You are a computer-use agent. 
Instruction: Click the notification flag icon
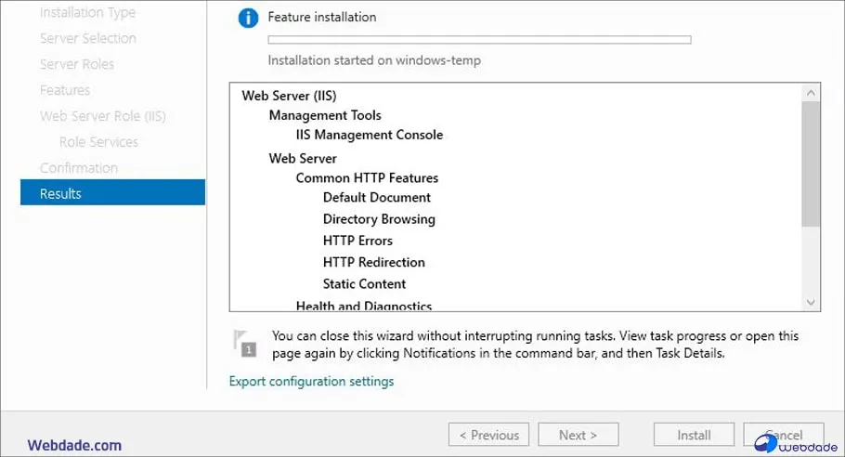[244, 342]
